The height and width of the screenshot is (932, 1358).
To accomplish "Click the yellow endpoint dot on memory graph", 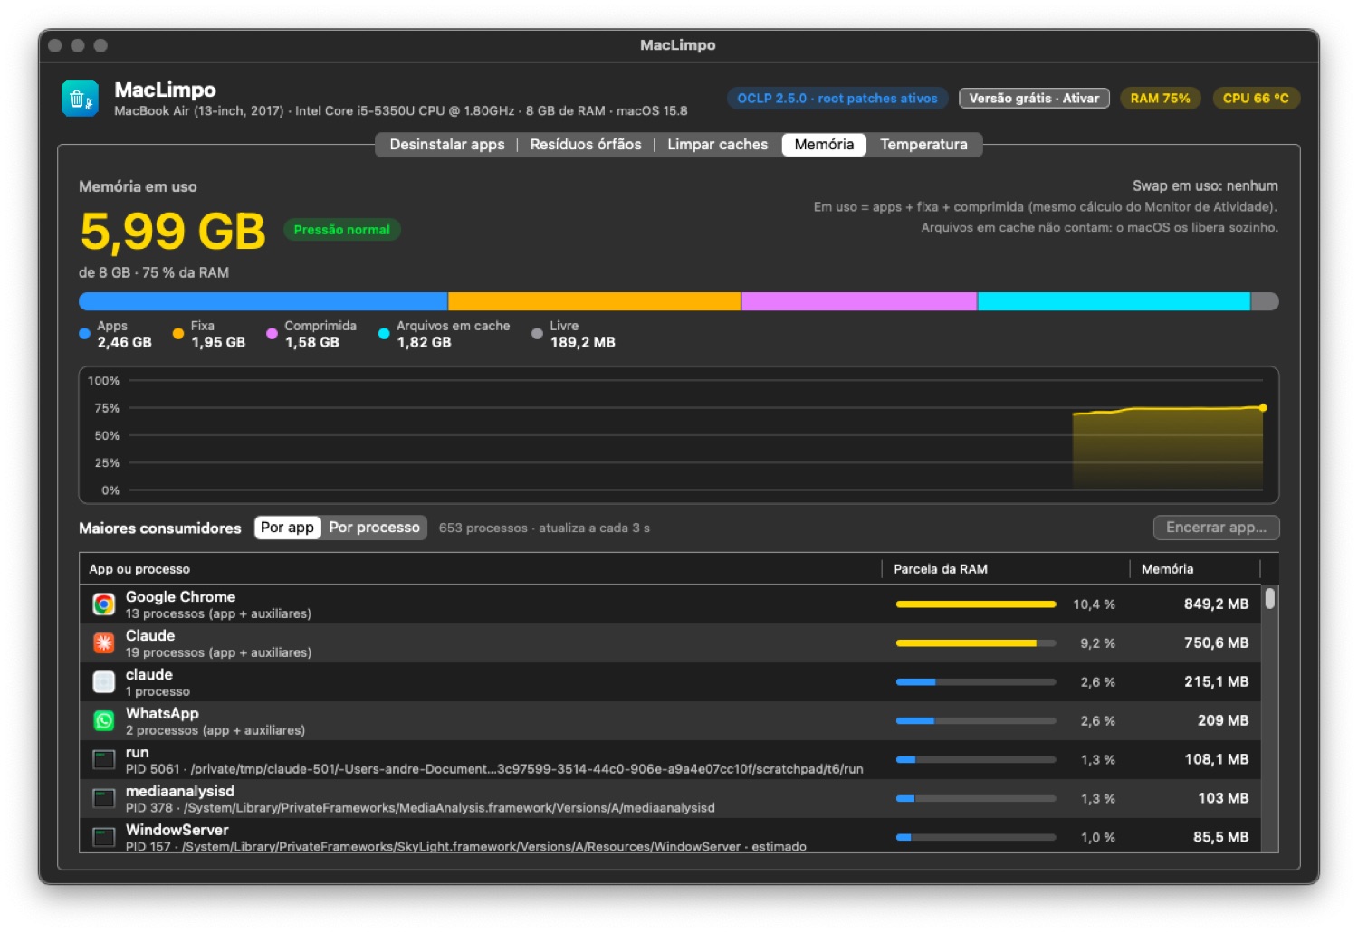I will pos(1263,408).
